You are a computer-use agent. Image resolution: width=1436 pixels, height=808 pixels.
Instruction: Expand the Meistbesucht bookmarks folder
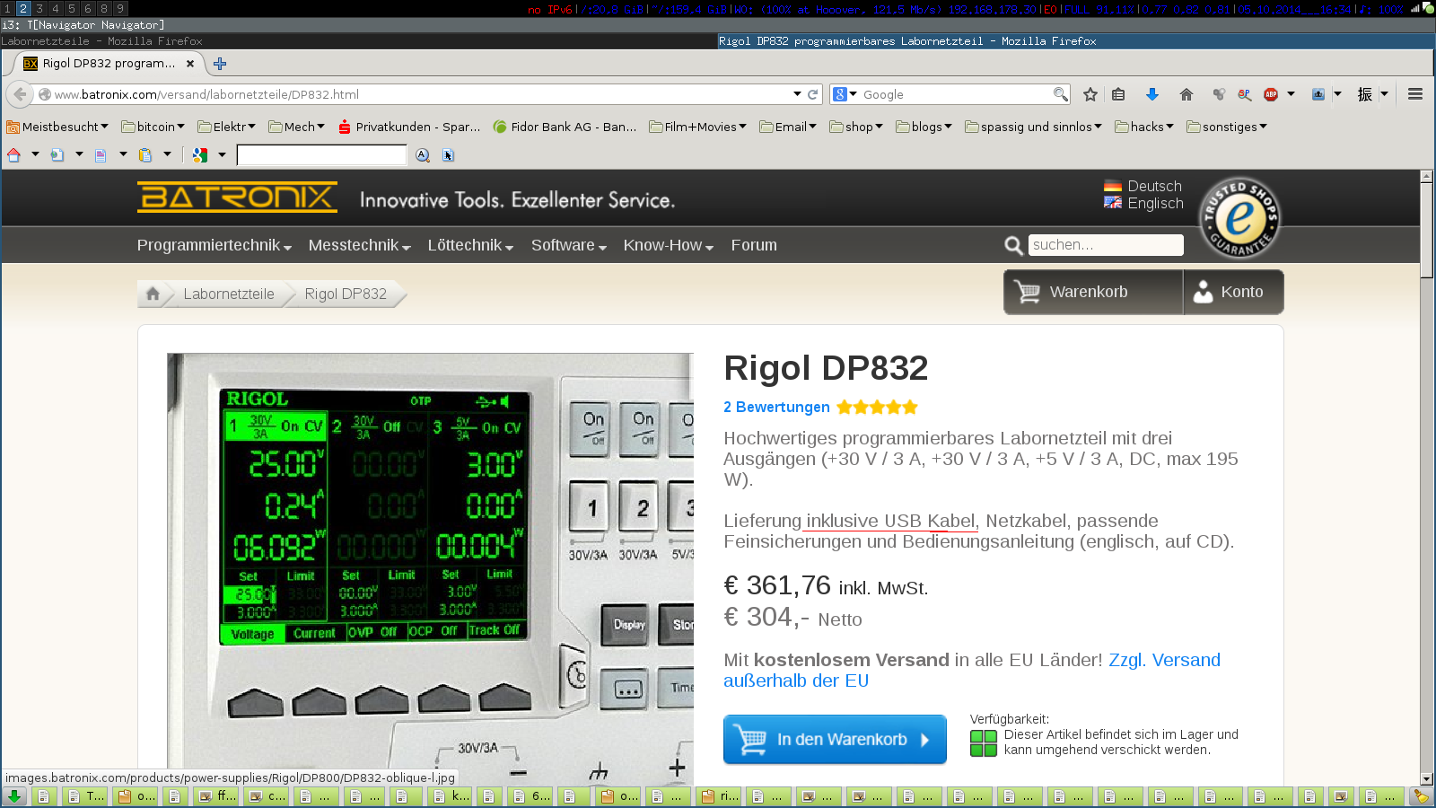tap(57, 127)
